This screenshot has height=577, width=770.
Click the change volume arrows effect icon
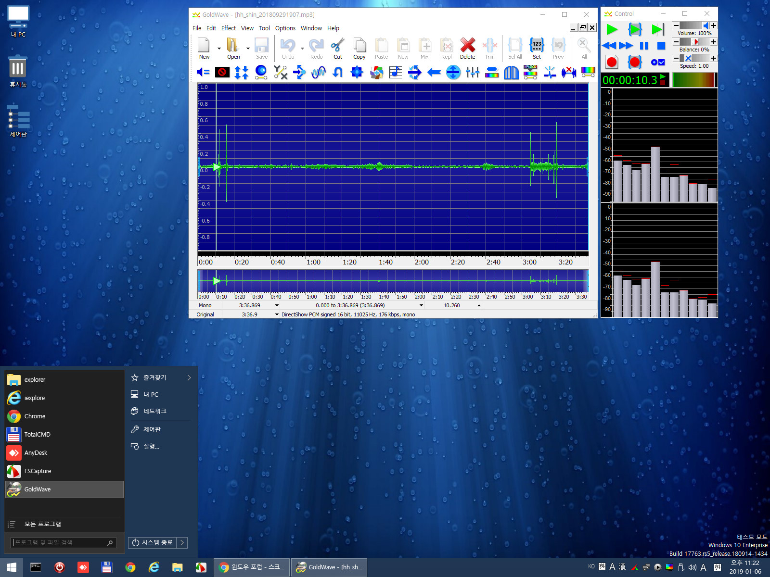pos(242,72)
